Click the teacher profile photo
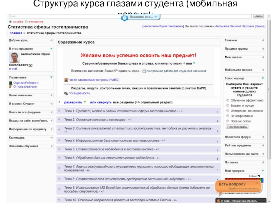This screenshot has width=271, height=203. point(14,58)
